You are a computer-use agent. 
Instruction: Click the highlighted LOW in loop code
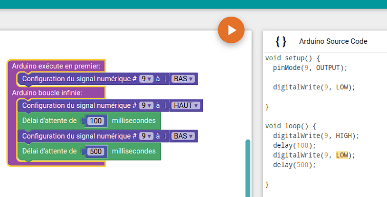click(342, 155)
